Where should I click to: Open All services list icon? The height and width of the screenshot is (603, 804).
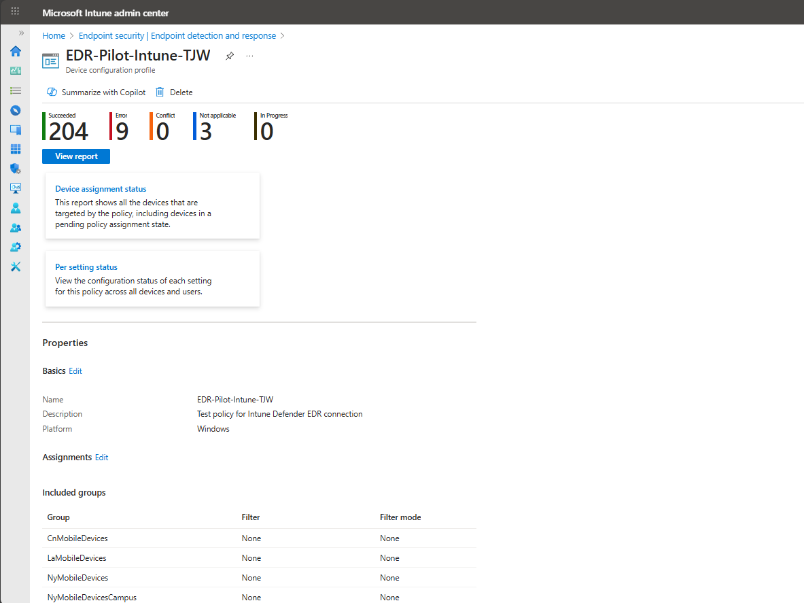point(16,91)
